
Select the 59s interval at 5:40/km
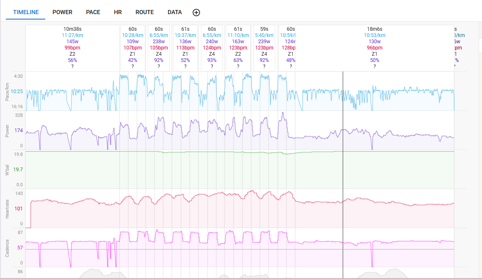264,48
